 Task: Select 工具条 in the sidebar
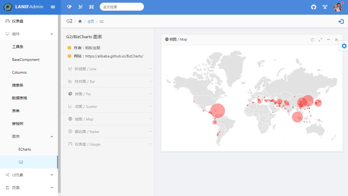point(29,47)
